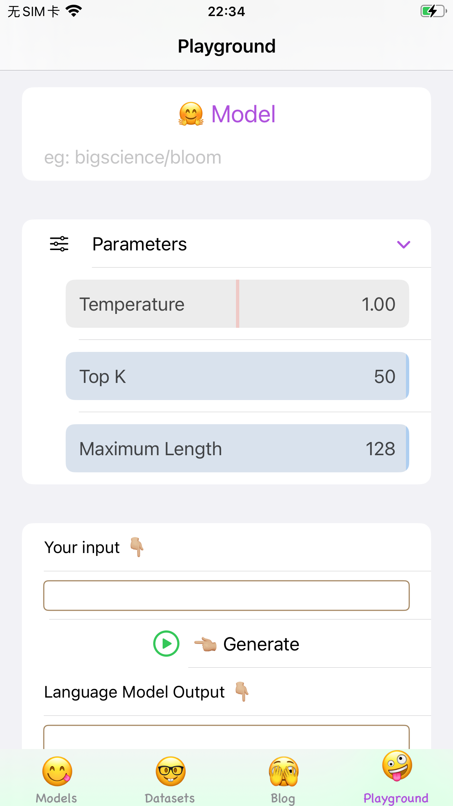This screenshot has width=453, height=806.
Task: Click the Generate text button
Action: 261,644
